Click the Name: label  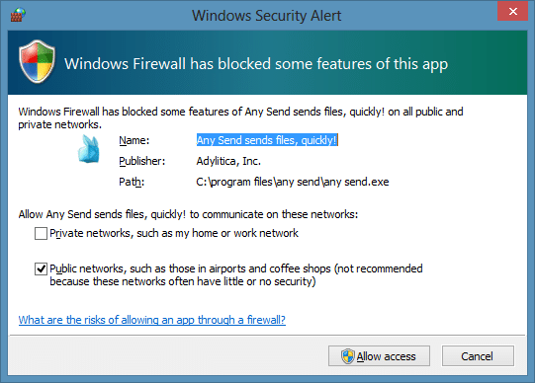134,140
